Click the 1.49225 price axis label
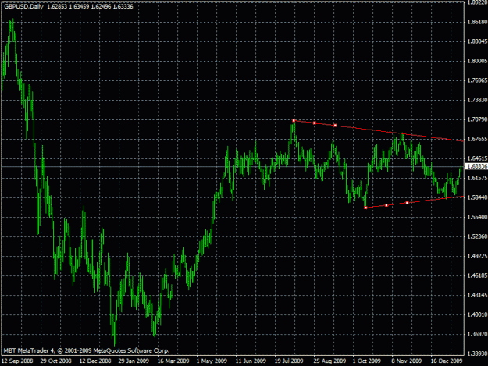Screen dimensions: 488x366 pos(477,256)
